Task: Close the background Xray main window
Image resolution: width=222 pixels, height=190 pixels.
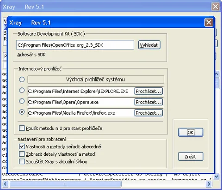Action: 216,6
